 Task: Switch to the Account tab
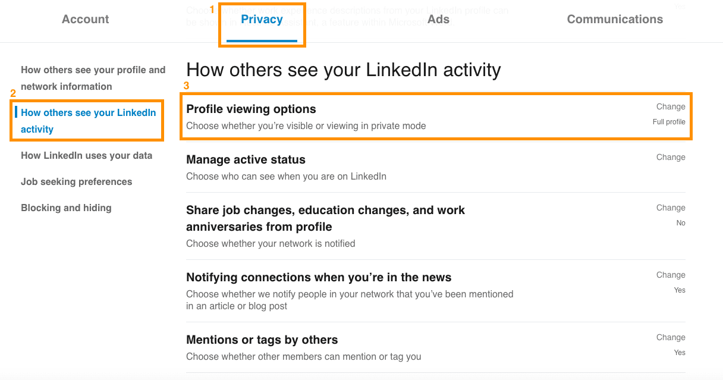85,18
